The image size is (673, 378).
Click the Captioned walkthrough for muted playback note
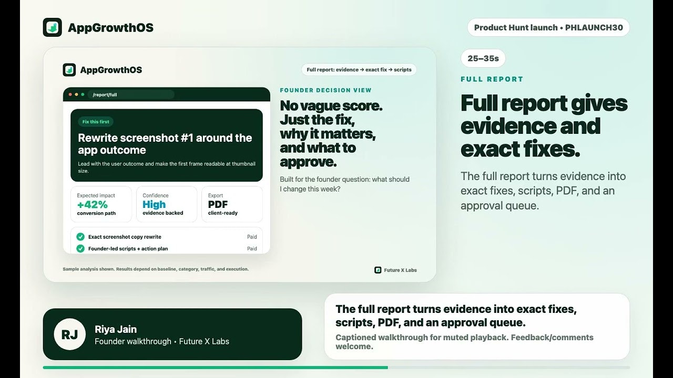tap(464, 342)
